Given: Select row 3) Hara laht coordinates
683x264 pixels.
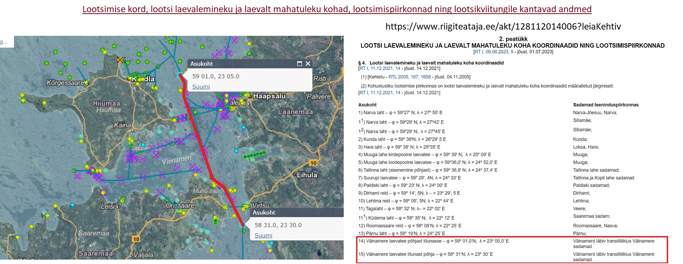Looking at the screenshot, I should tap(399, 147).
